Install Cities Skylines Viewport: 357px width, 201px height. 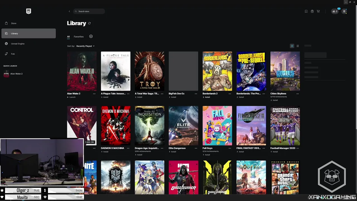click(274, 100)
